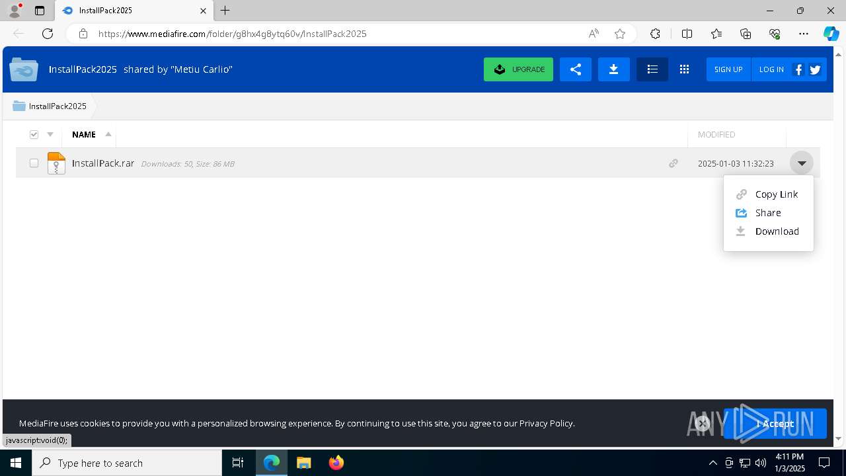Open the notification center icon
The image size is (846, 476).
(x=824, y=463)
